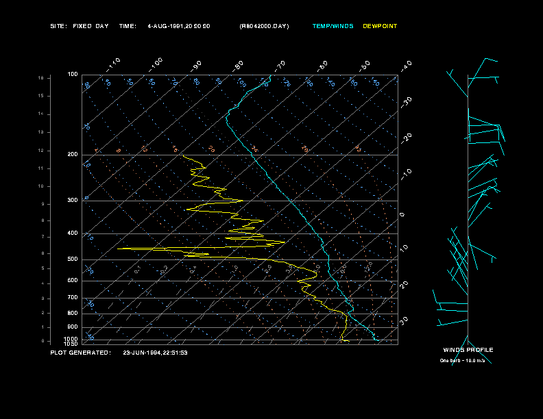The image size is (543, 419).
Task: Click the 300 pressure level label
Action: pyautogui.click(x=73, y=200)
